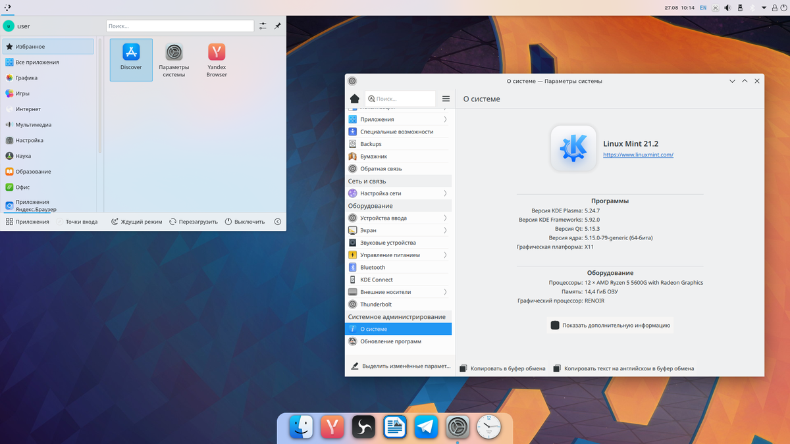Switch to Приложения tab in launcher footer

(x=28, y=222)
